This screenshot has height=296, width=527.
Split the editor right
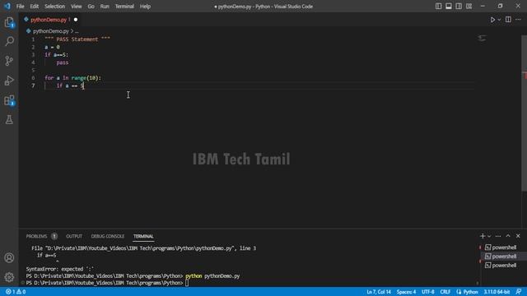pyautogui.click(x=508, y=20)
